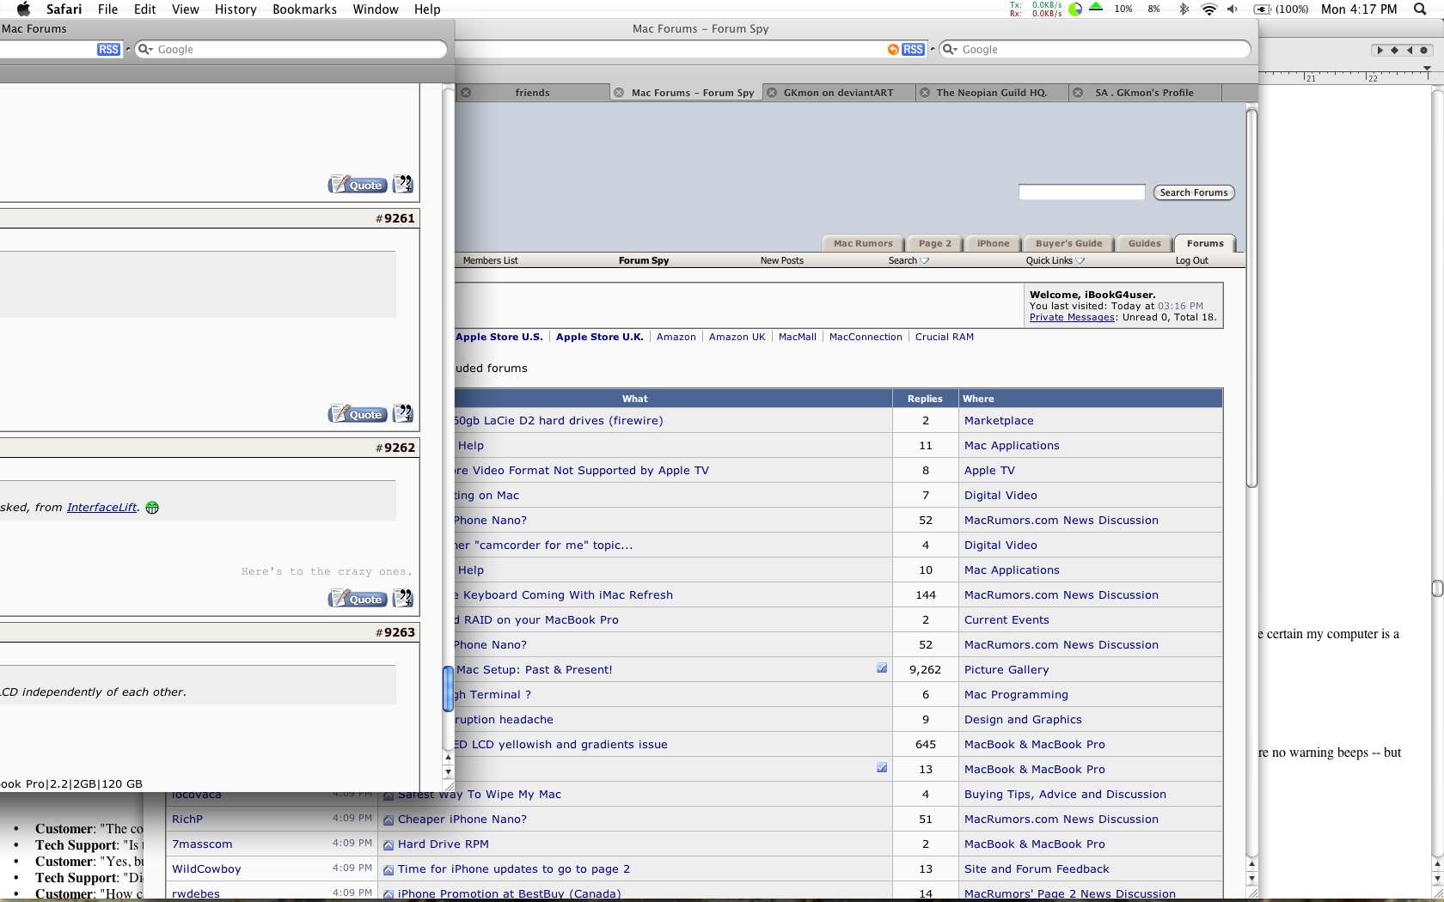Open the Safari menu
Viewport: 1444px width, 902px height.
point(64,9)
